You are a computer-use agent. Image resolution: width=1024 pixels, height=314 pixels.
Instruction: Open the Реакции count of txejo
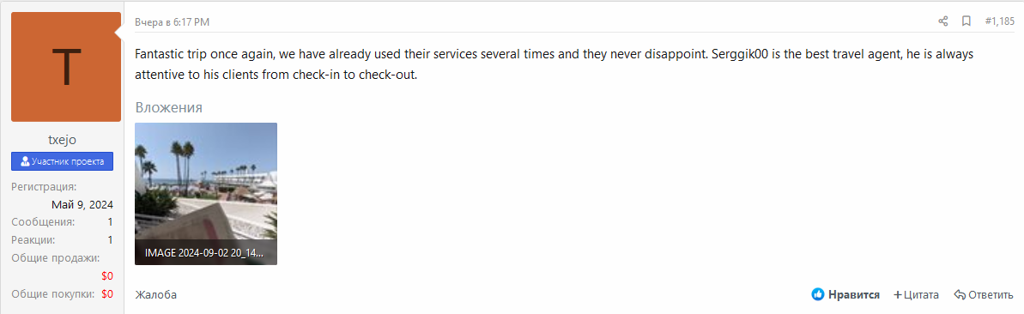111,240
